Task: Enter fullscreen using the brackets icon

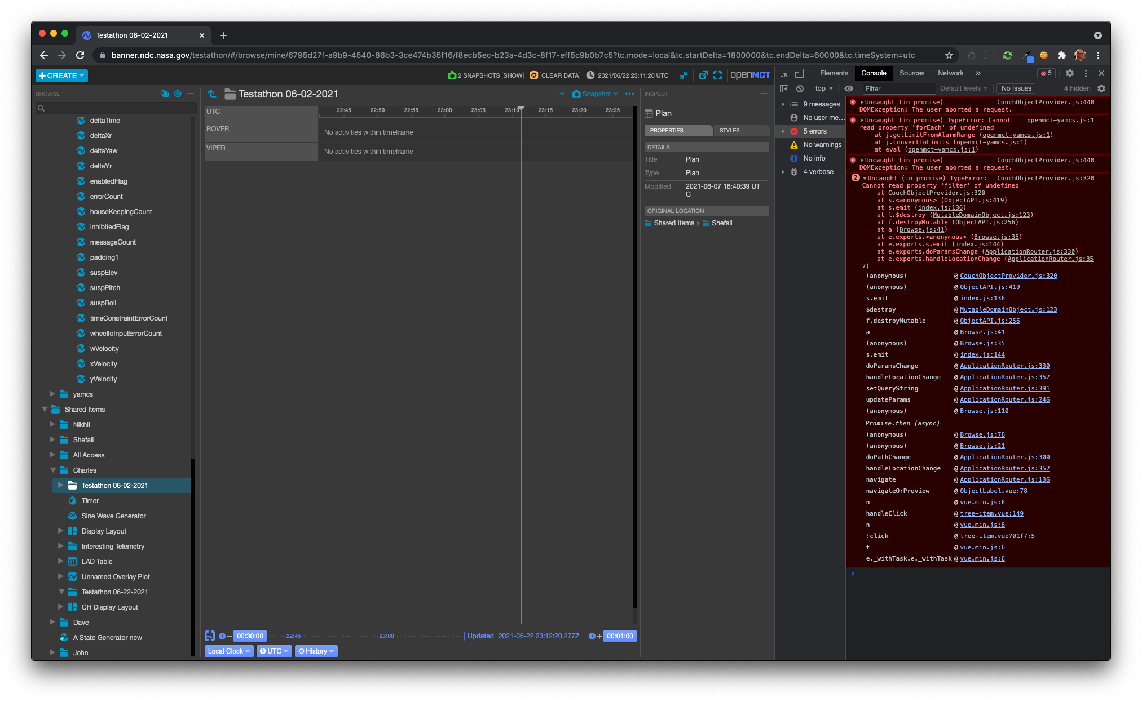Action: [718, 74]
